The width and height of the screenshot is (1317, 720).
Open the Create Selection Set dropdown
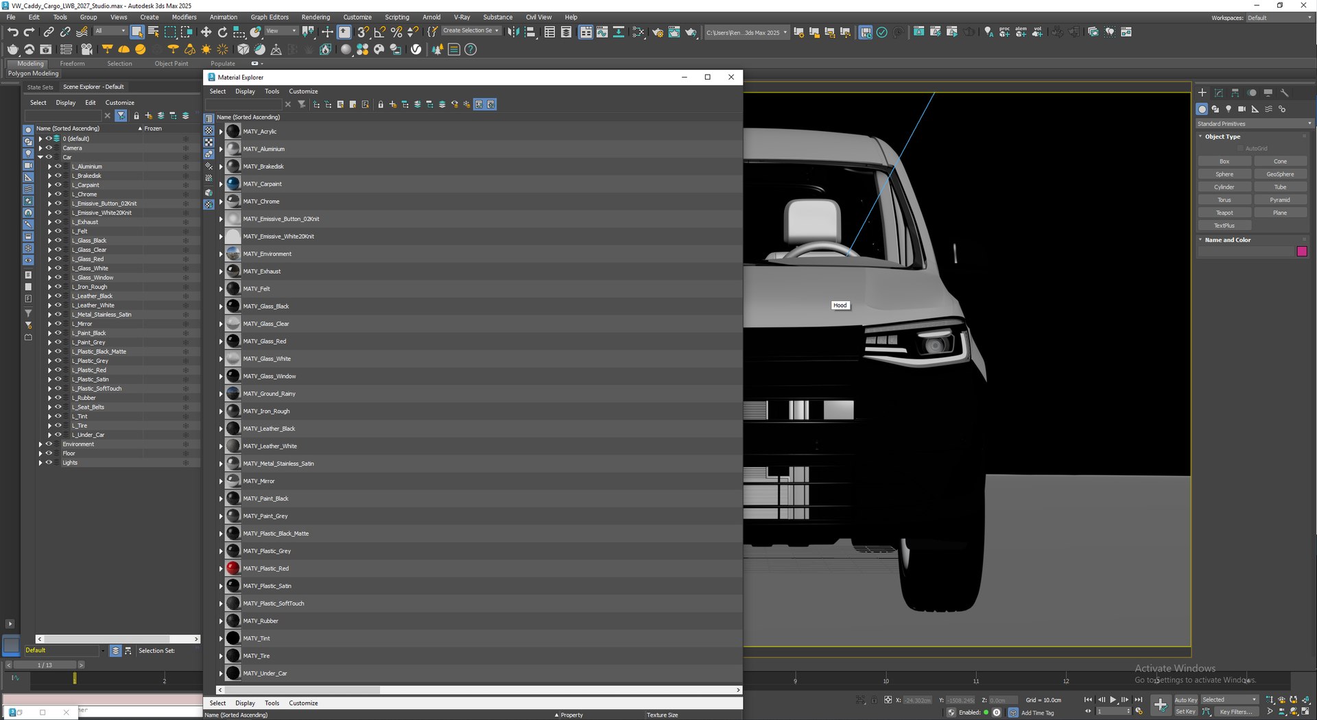471,31
